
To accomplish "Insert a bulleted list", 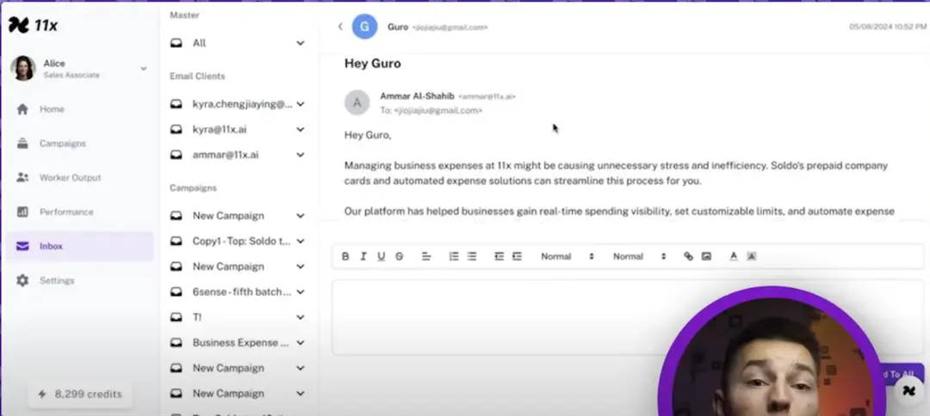I will point(472,257).
